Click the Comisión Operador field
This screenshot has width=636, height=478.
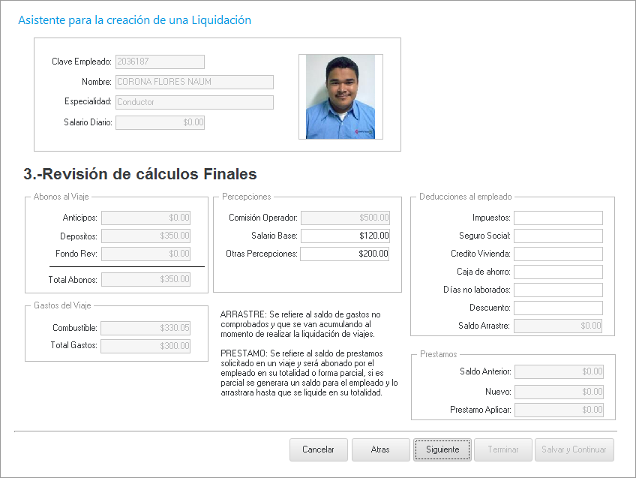click(346, 218)
